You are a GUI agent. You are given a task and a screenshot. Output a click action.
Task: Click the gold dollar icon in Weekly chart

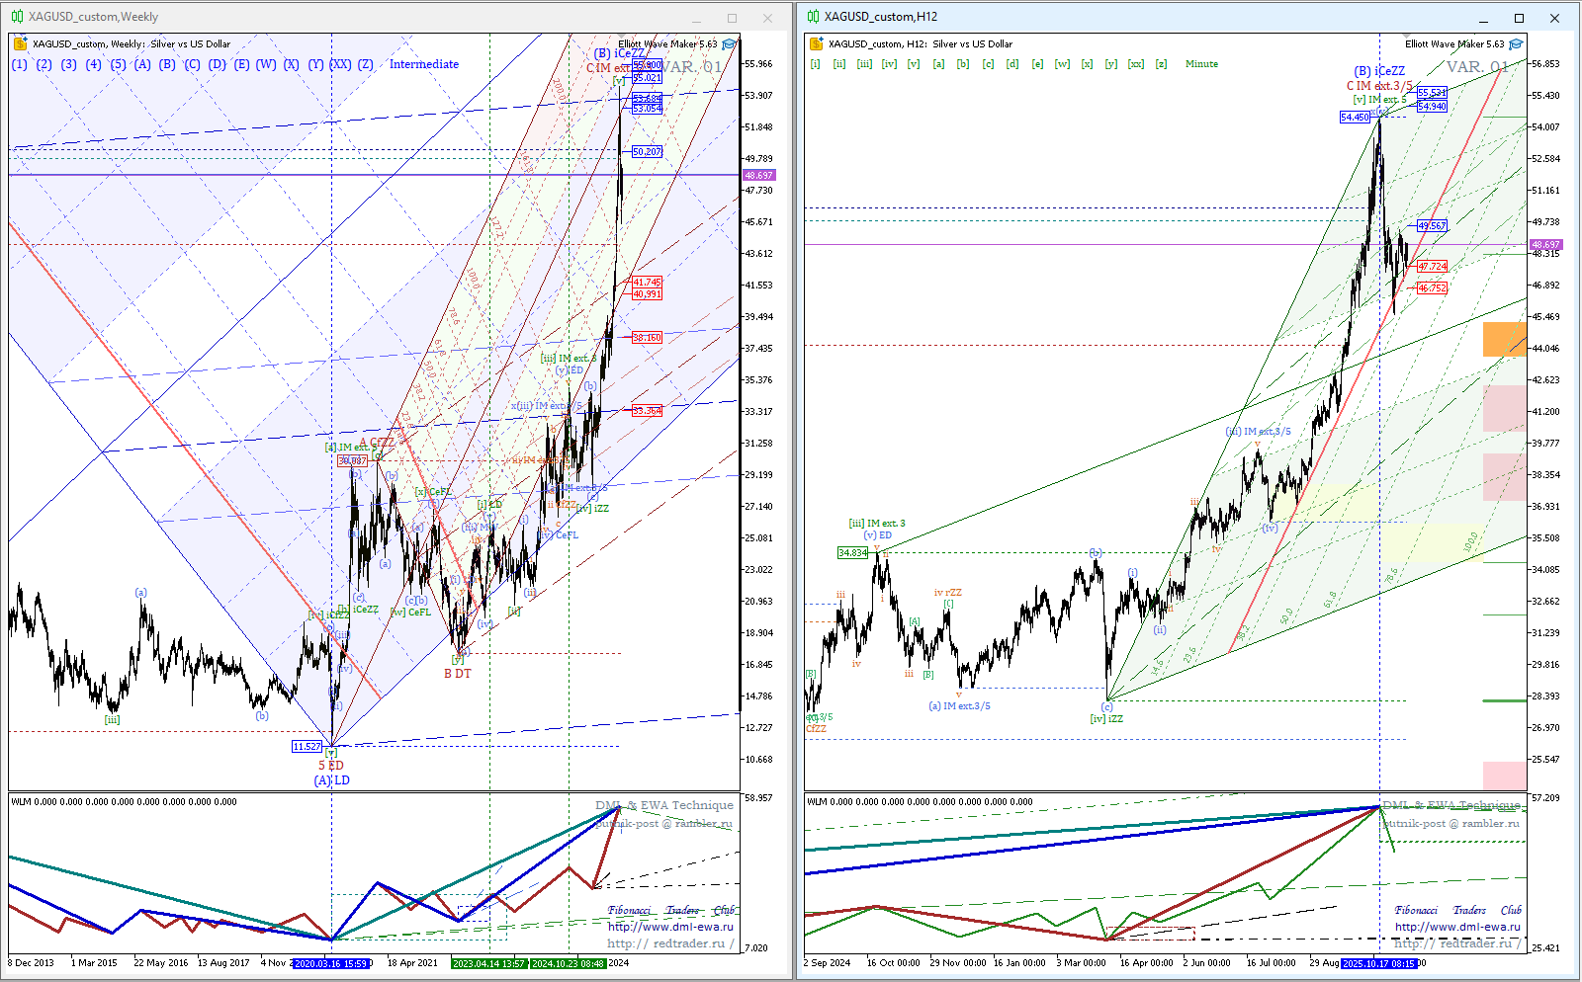click(20, 44)
